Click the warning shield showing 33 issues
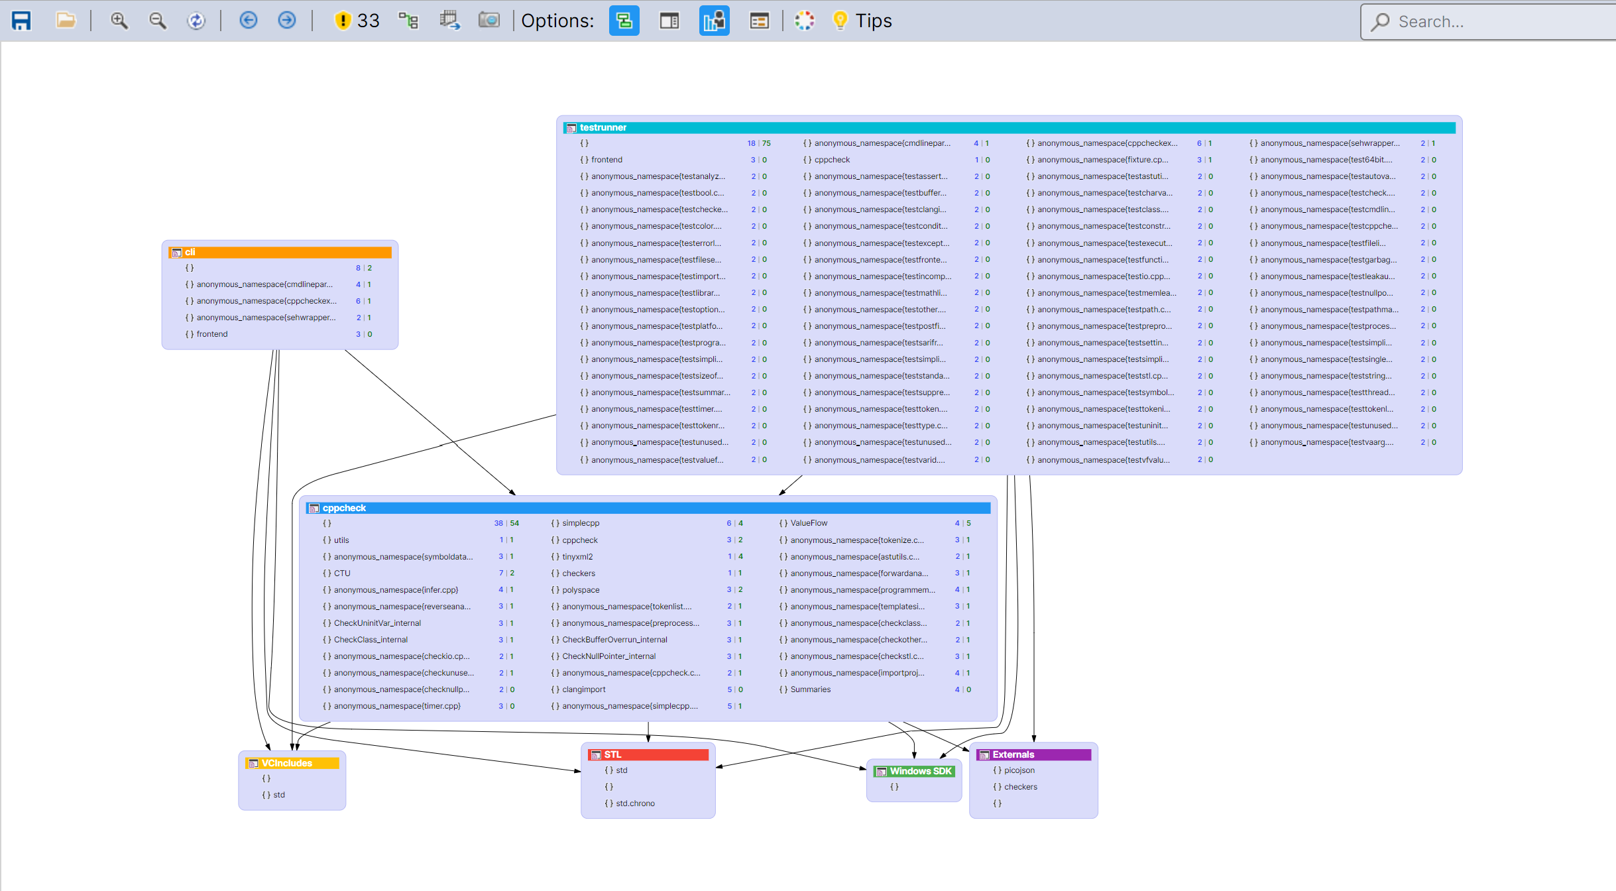The width and height of the screenshot is (1616, 891). pyautogui.click(x=357, y=21)
